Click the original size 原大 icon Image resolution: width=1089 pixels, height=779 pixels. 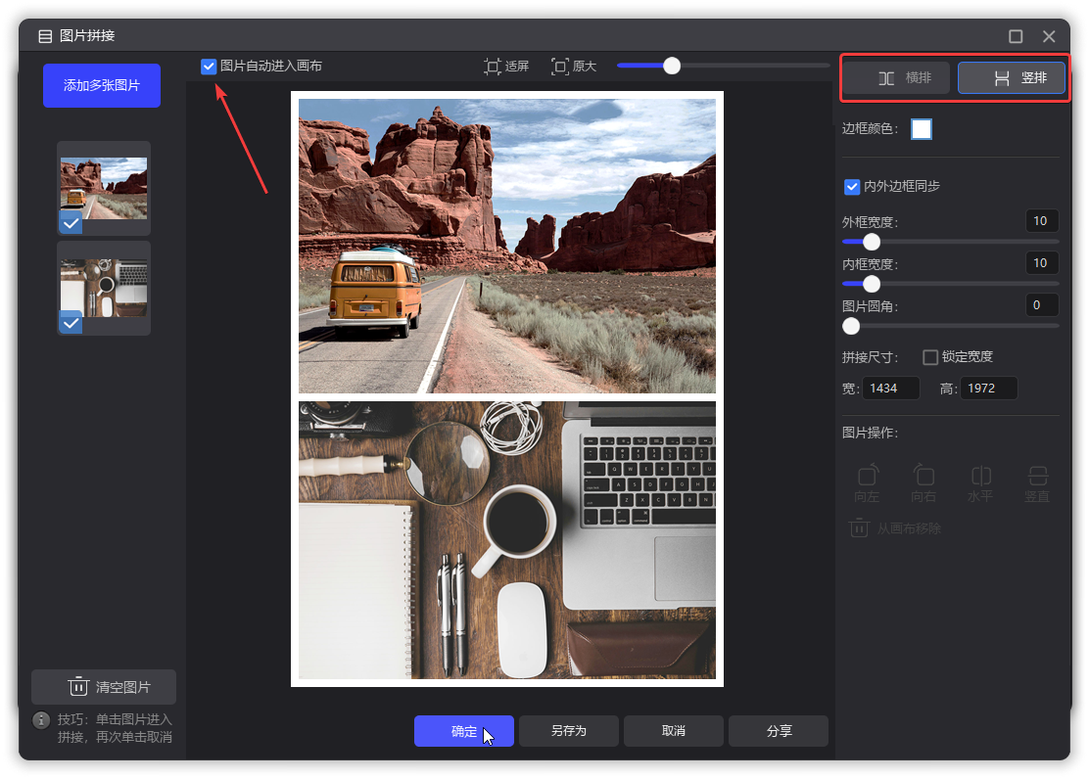tap(560, 67)
